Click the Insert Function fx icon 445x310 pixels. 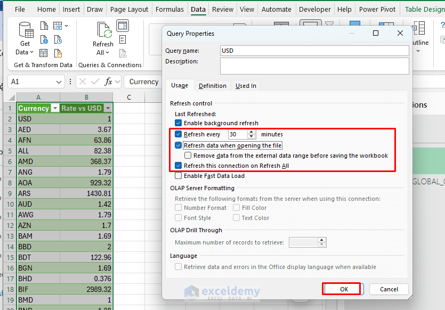(x=108, y=81)
